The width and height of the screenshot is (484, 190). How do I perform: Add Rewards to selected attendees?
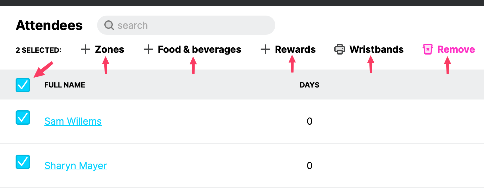(295, 49)
